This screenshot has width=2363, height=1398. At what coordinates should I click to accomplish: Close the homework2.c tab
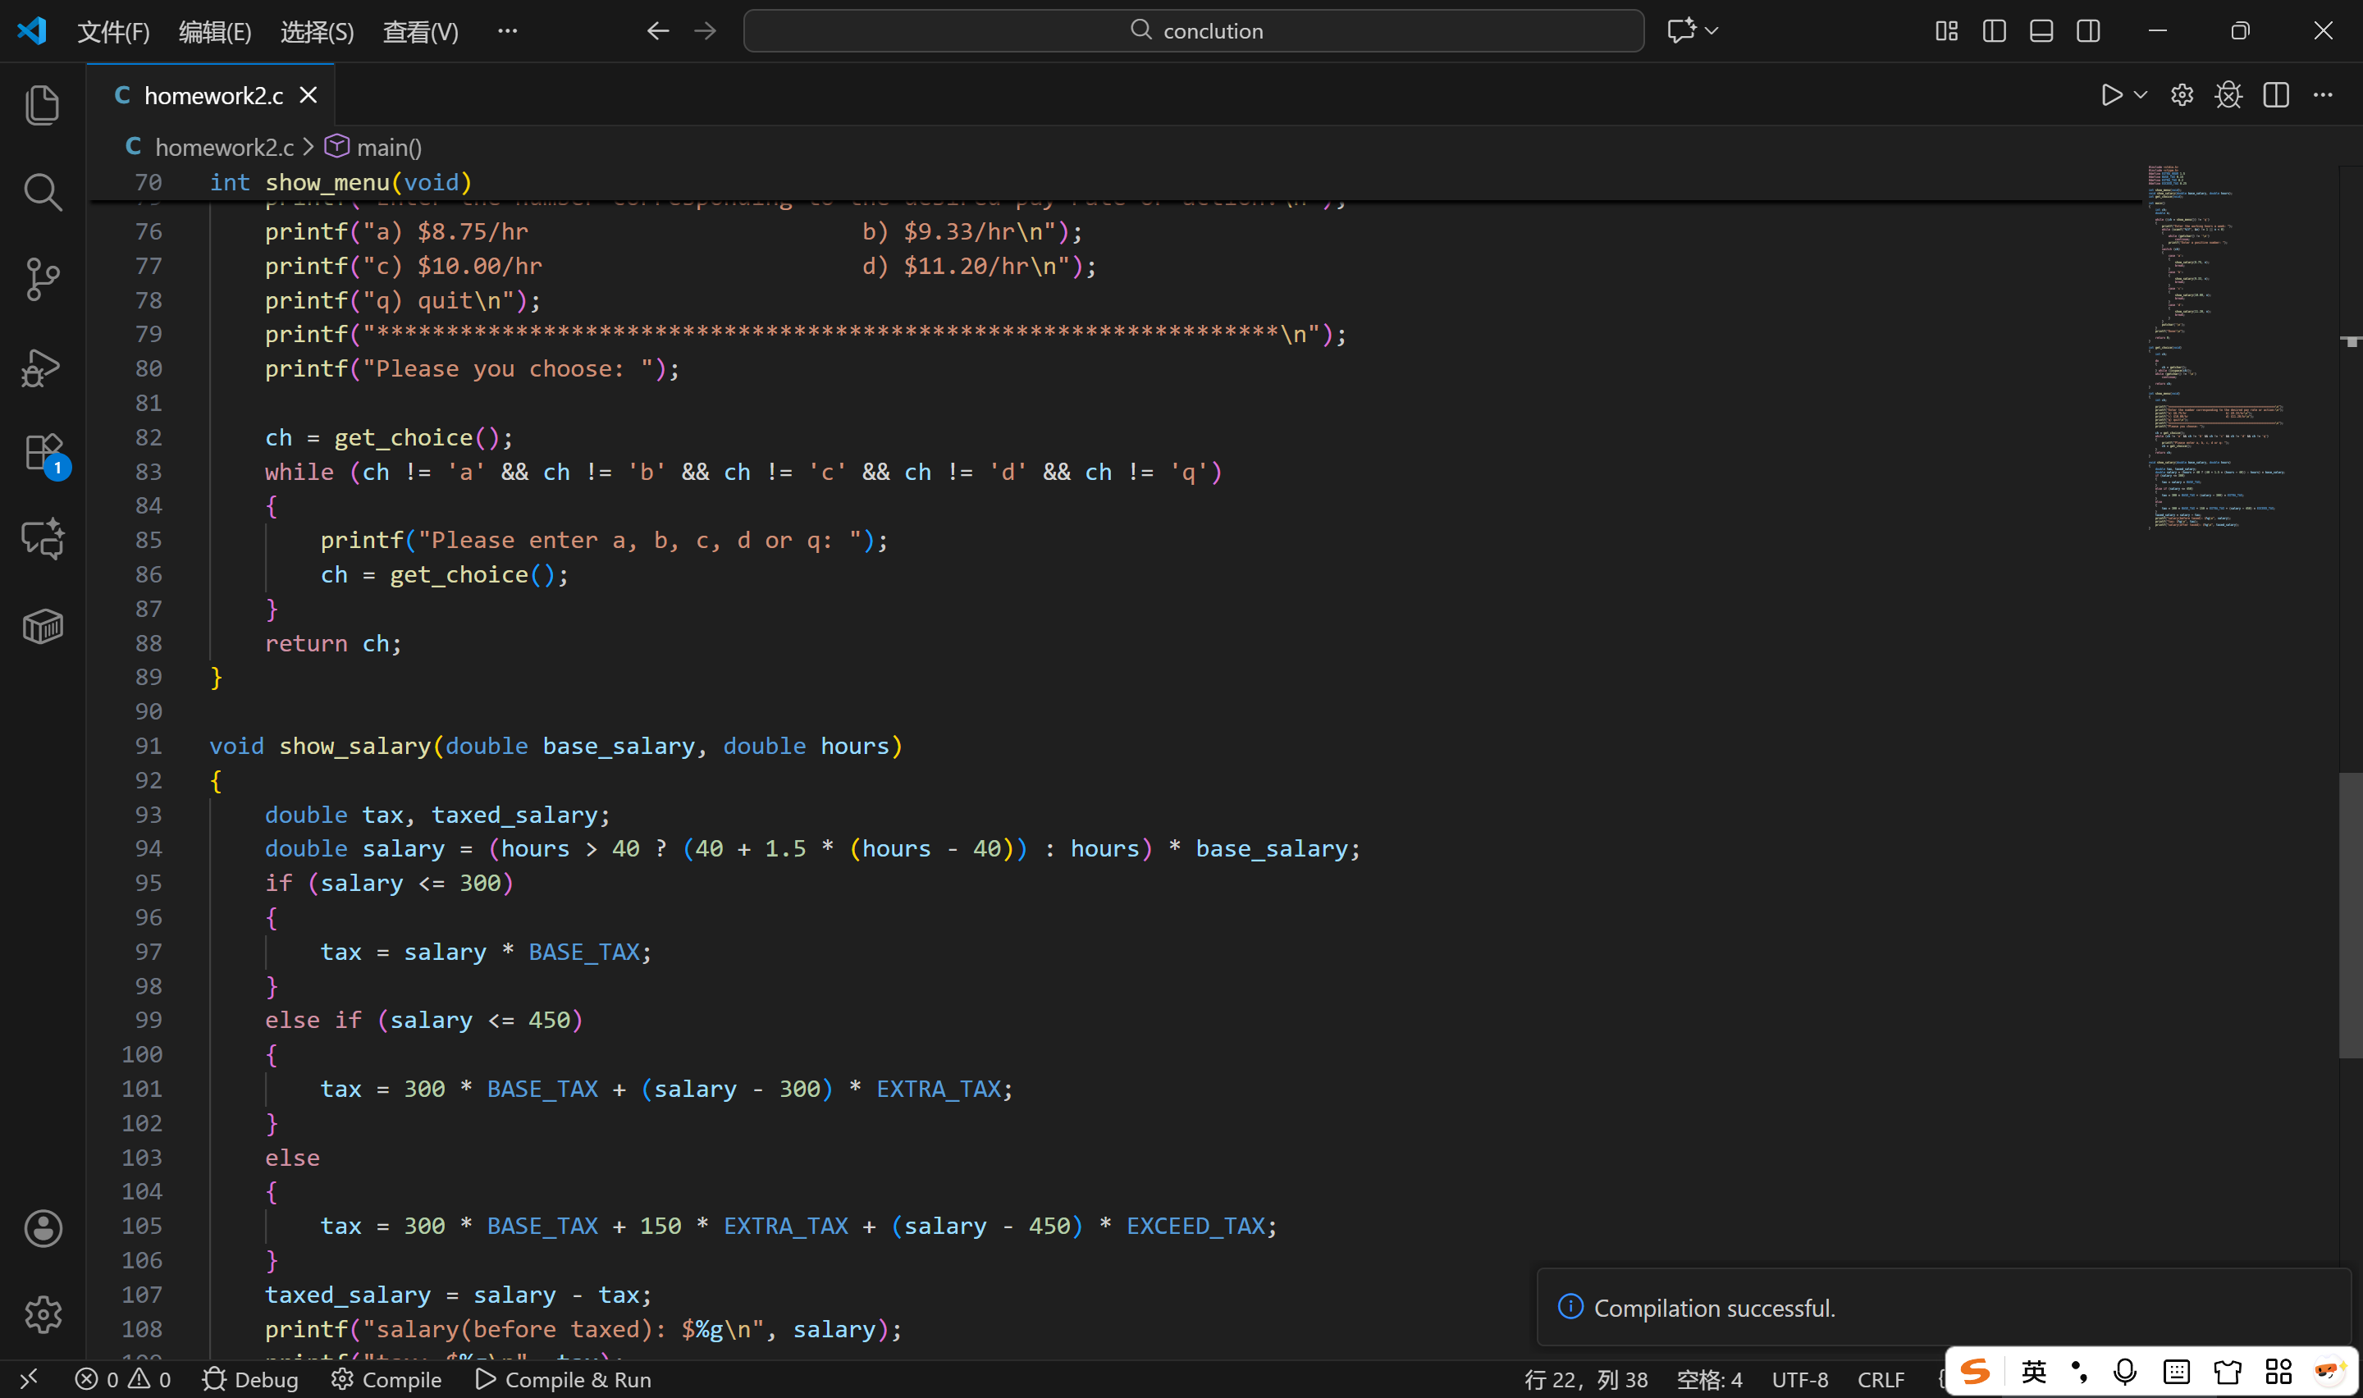[x=308, y=95]
